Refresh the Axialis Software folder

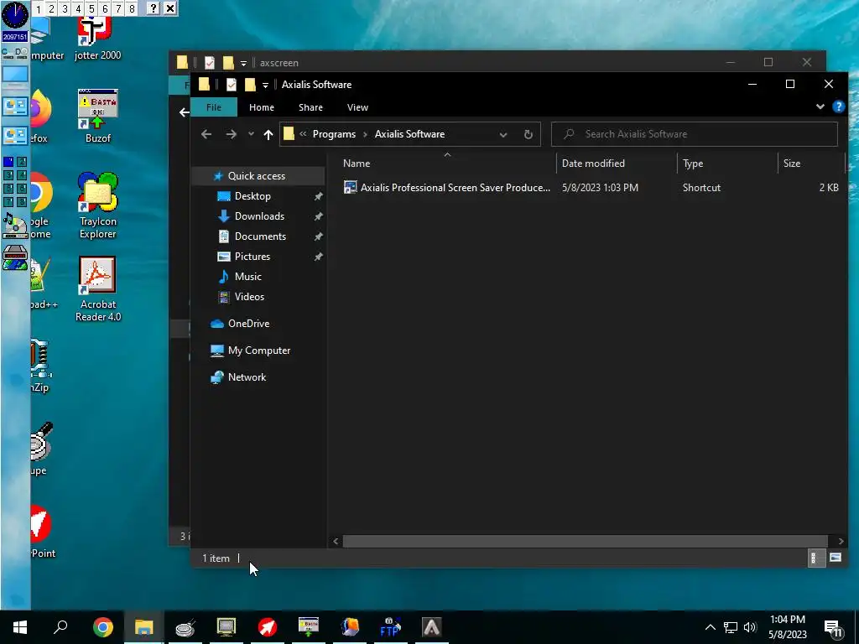(x=528, y=134)
